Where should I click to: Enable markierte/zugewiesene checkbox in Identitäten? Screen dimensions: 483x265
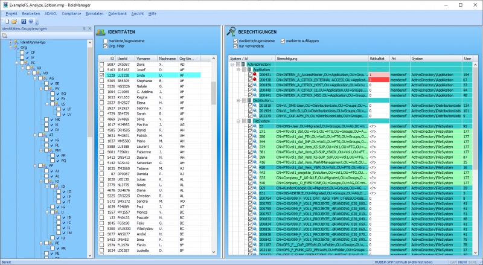point(106,40)
